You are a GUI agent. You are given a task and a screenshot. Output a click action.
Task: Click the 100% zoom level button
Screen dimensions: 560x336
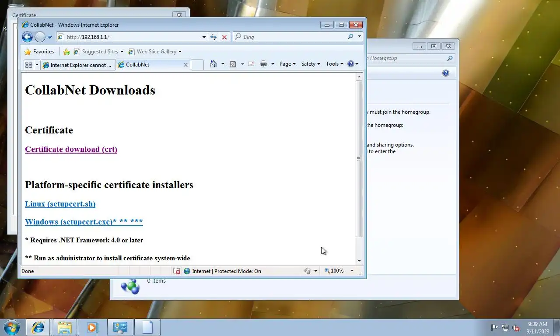tap(334, 271)
